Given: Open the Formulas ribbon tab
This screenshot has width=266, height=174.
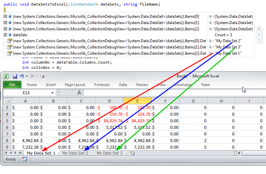Looking at the screenshot, I should click(102, 85).
